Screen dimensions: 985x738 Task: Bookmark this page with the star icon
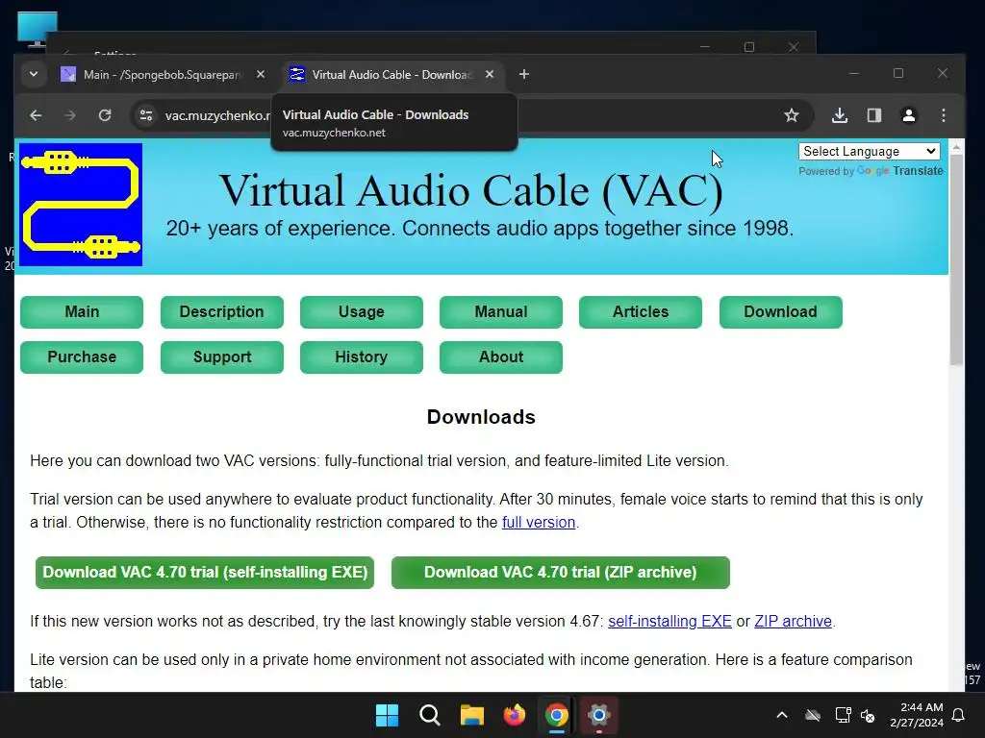tap(792, 115)
